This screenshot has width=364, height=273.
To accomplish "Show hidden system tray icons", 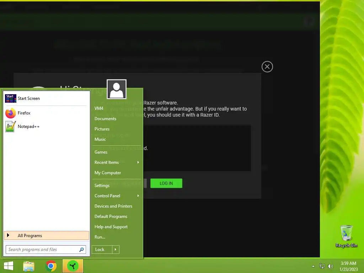I will [x=314, y=266].
